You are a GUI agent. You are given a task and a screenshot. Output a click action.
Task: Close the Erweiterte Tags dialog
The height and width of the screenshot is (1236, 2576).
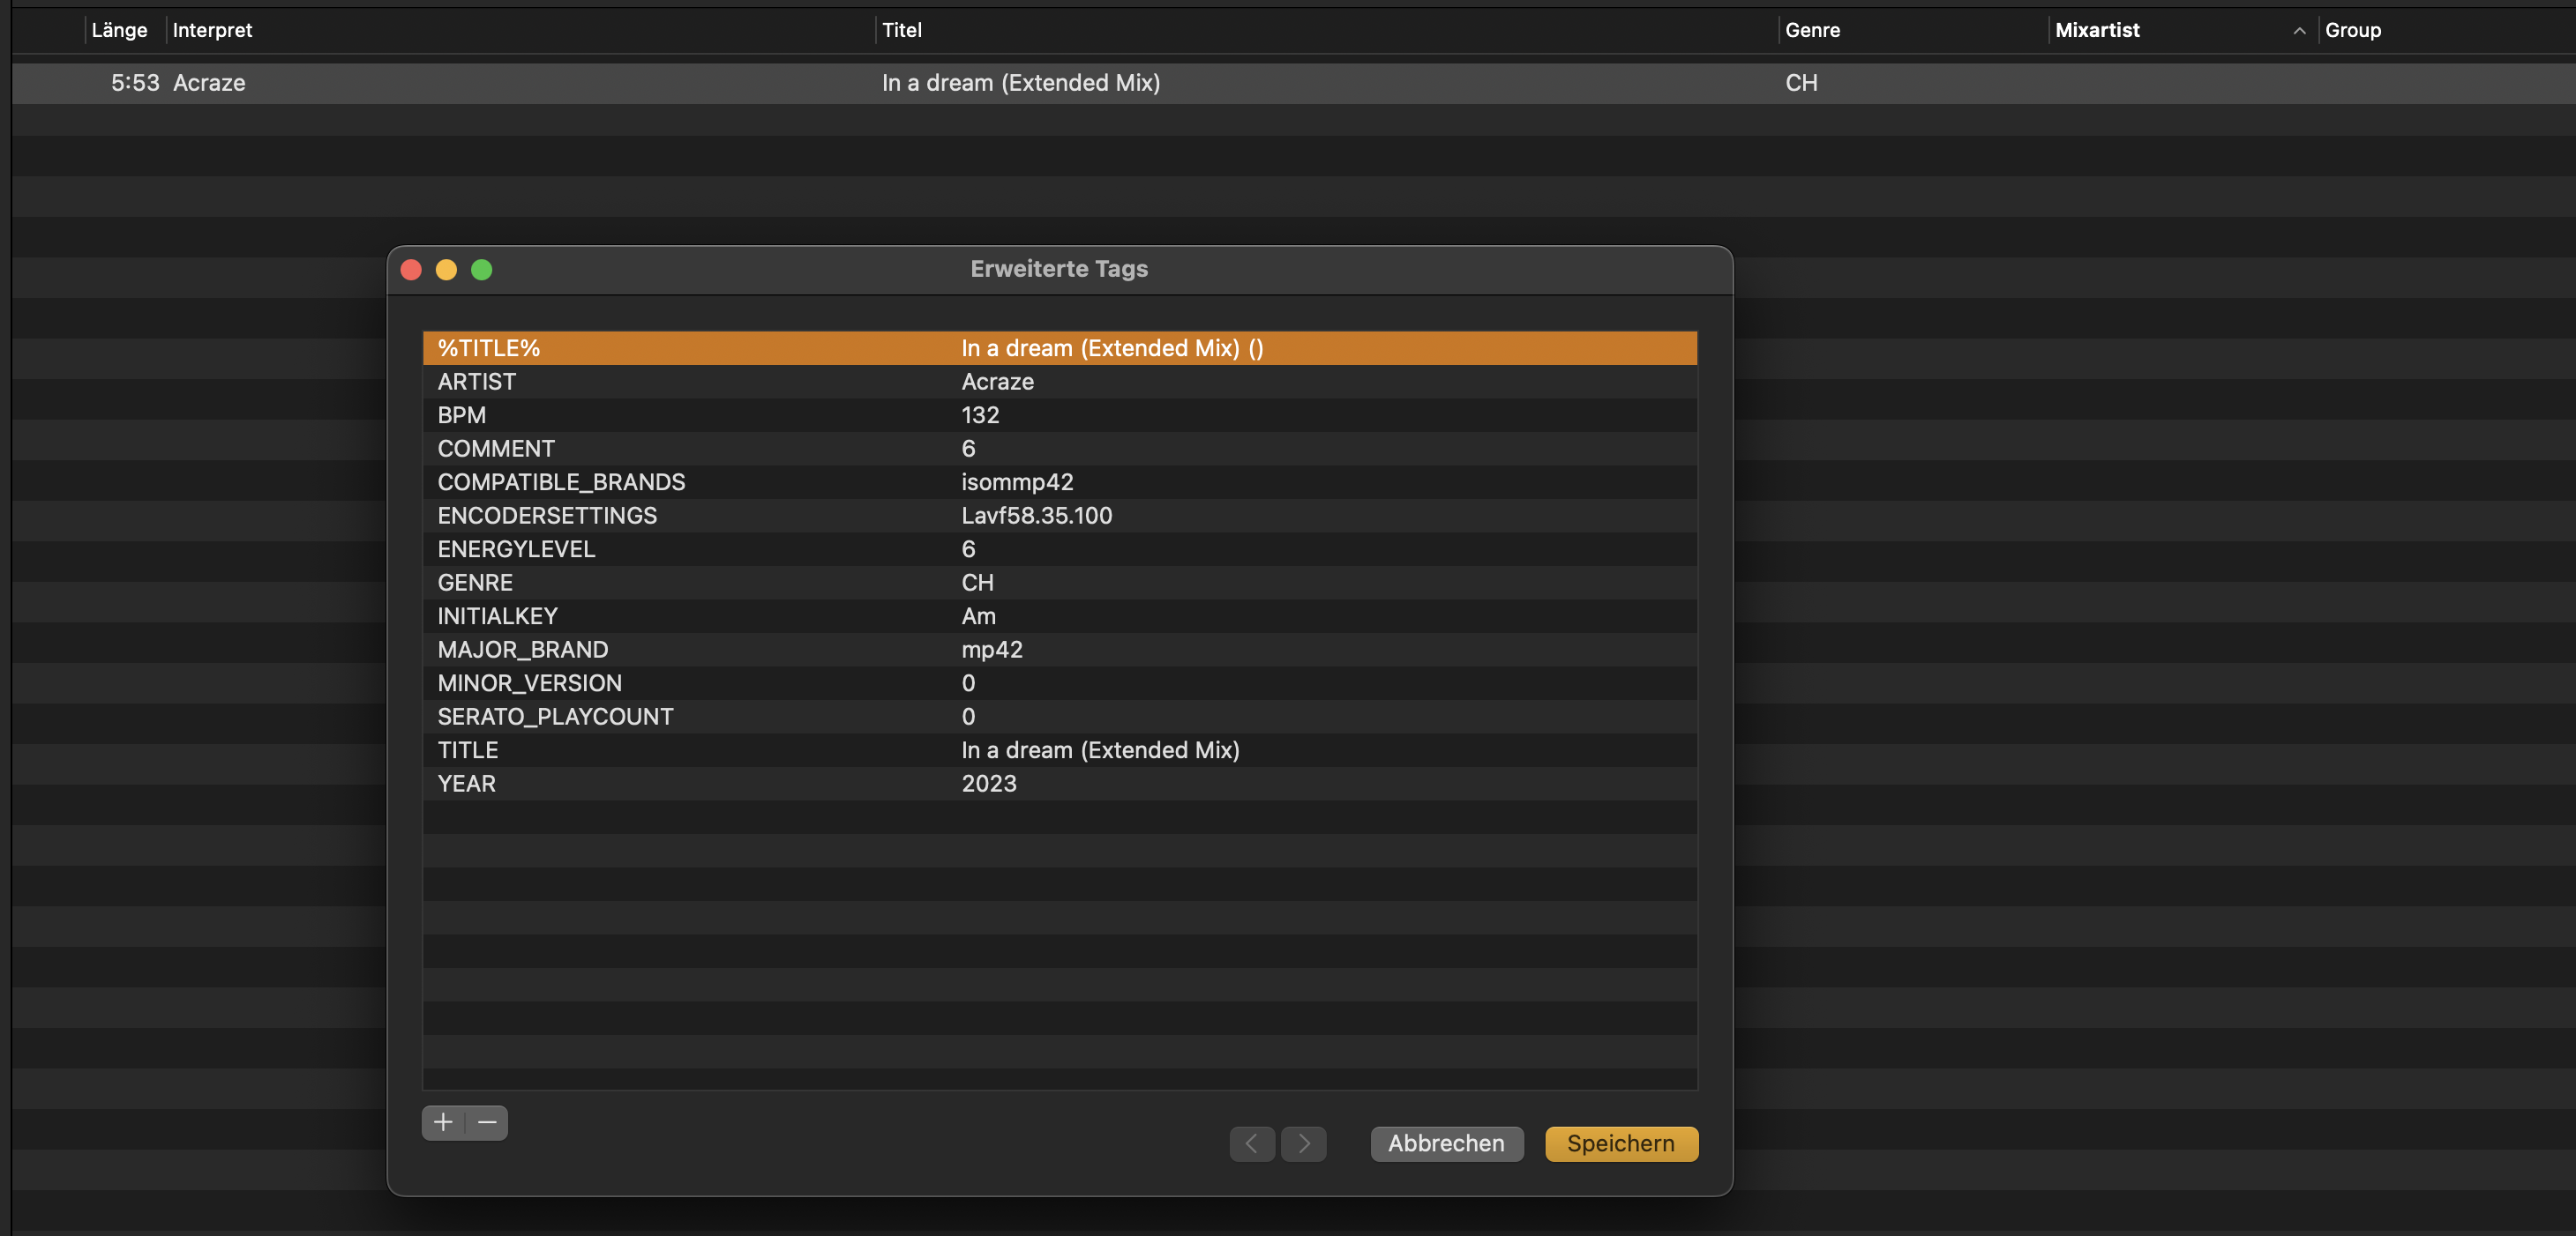[411, 270]
